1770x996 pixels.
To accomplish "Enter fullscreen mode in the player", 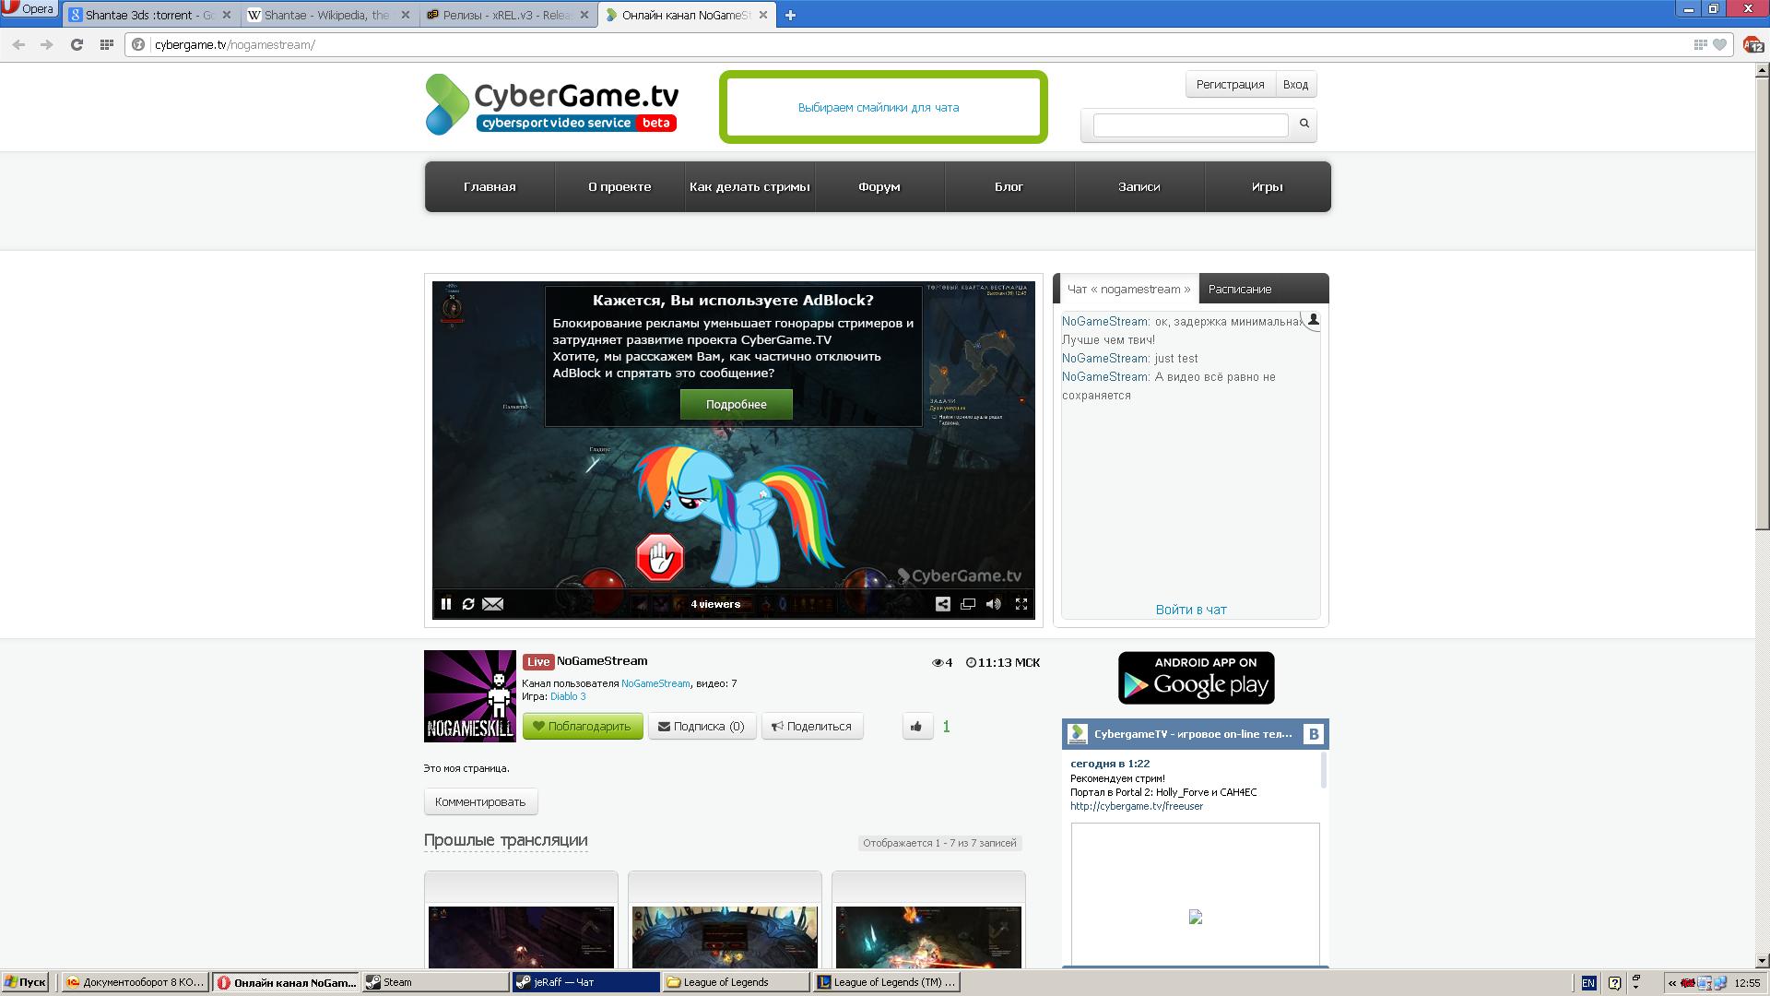I will pos(1021,604).
